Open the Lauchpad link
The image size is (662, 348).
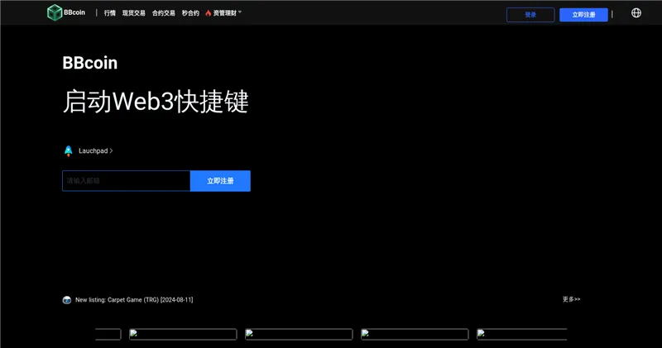pos(95,151)
